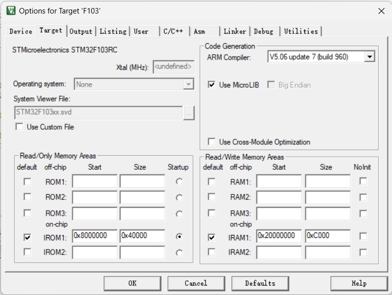Select the ROM1 Startup radio button
The image size is (392, 295).
tap(179, 182)
